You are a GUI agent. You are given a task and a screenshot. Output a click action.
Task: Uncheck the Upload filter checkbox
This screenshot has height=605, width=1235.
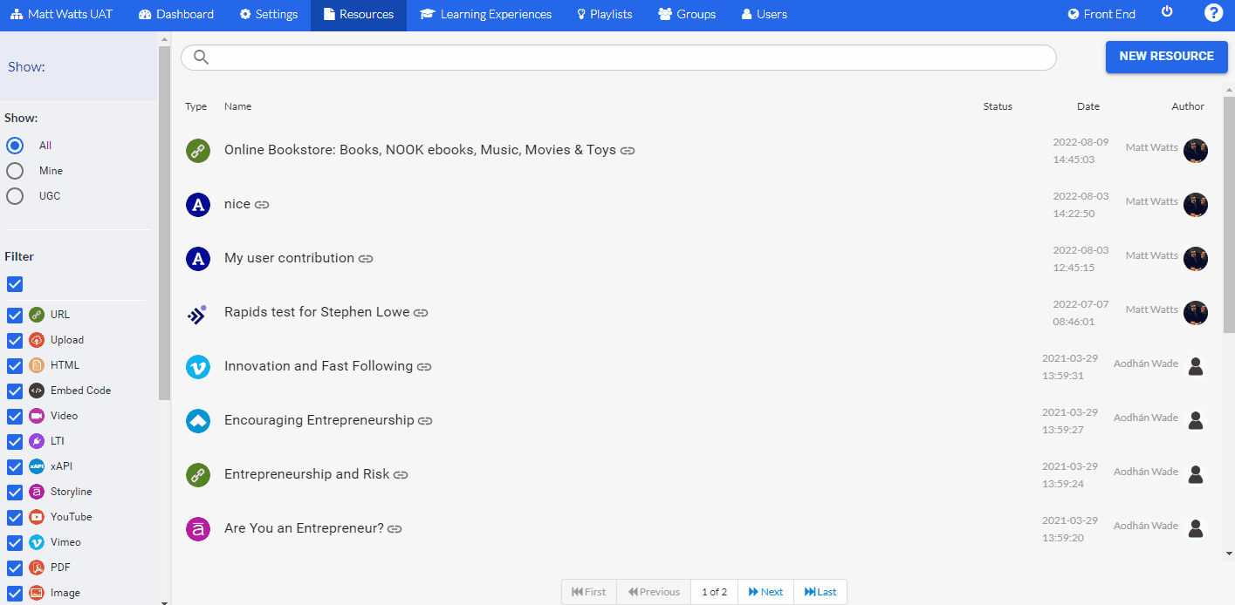pyautogui.click(x=15, y=340)
